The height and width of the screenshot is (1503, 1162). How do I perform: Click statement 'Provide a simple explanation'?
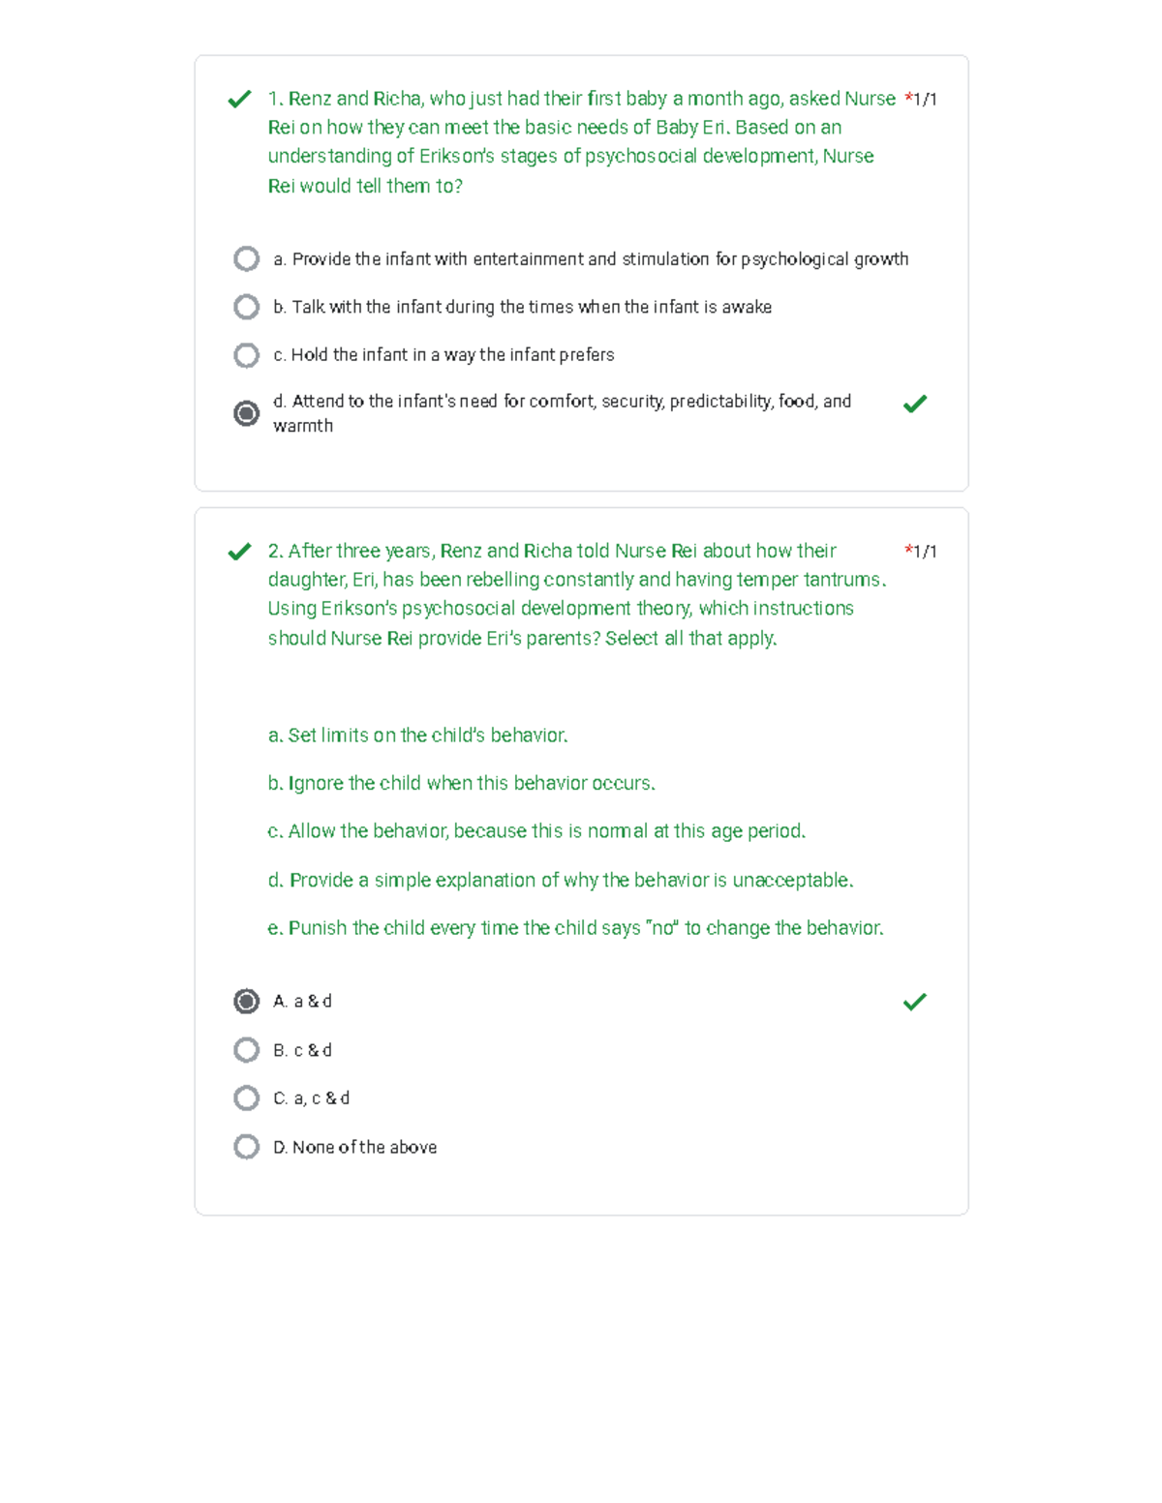point(561,880)
